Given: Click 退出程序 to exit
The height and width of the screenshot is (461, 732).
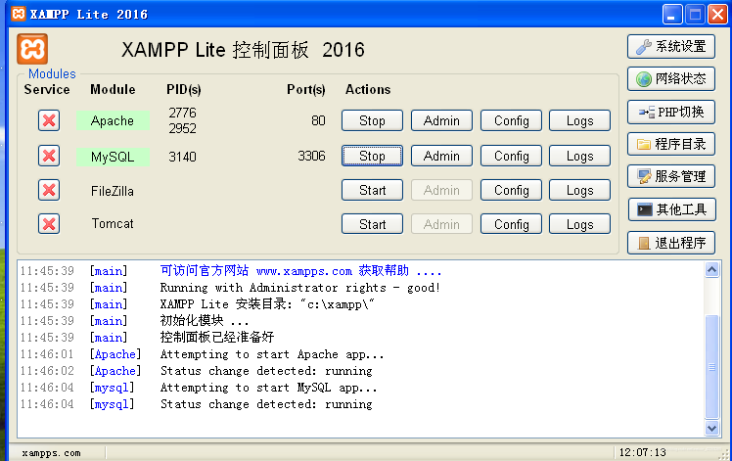Looking at the screenshot, I should pyautogui.click(x=671, y=243).
